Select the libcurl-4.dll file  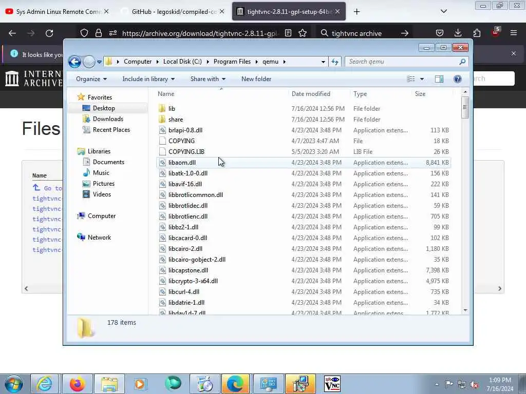184,292
